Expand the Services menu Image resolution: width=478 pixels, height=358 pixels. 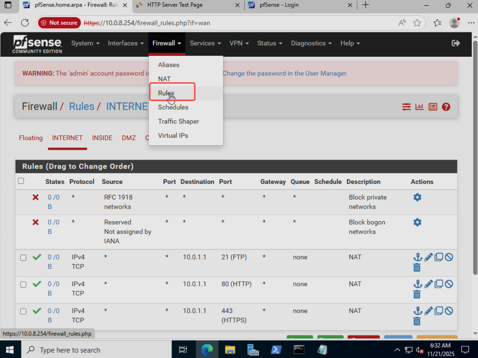pyautogui.click(x=205, y=43)
